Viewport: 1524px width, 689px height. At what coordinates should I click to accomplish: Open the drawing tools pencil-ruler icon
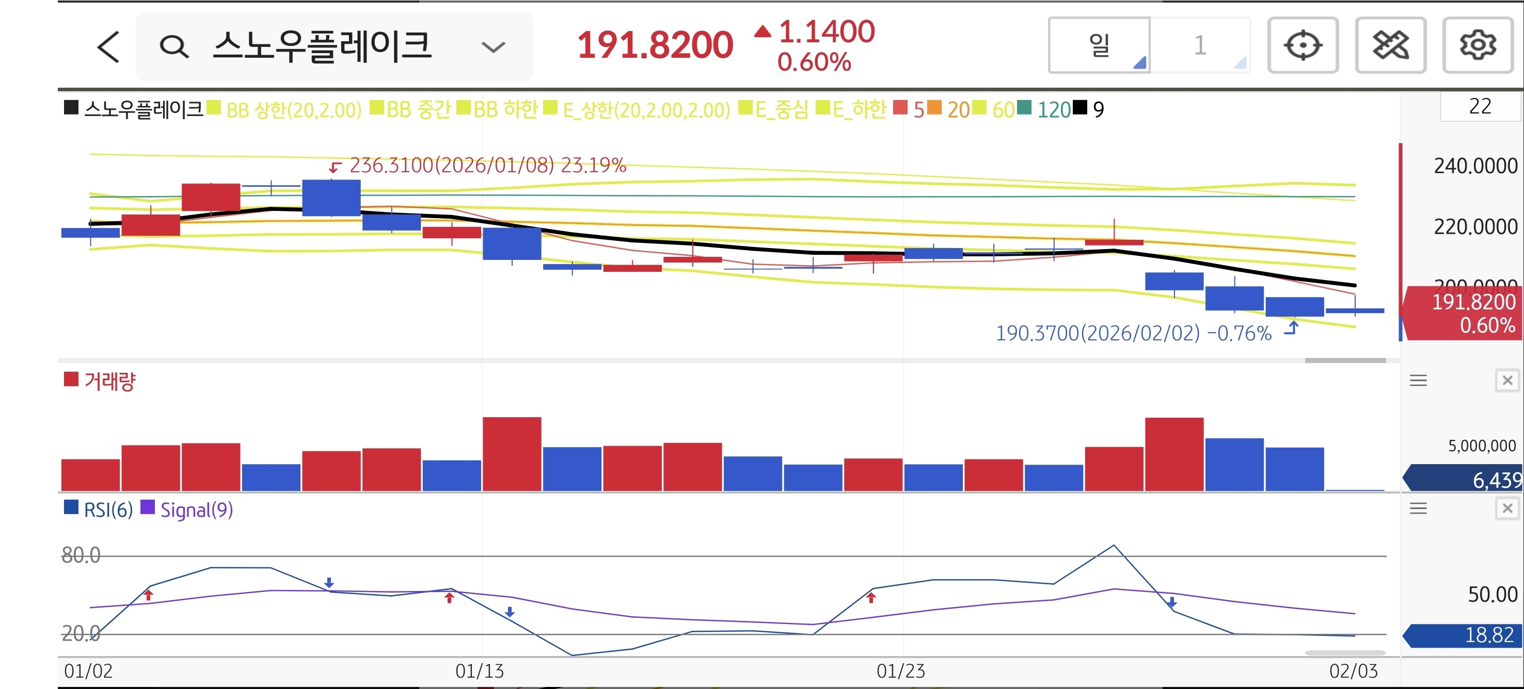[x=1390, y=45]
